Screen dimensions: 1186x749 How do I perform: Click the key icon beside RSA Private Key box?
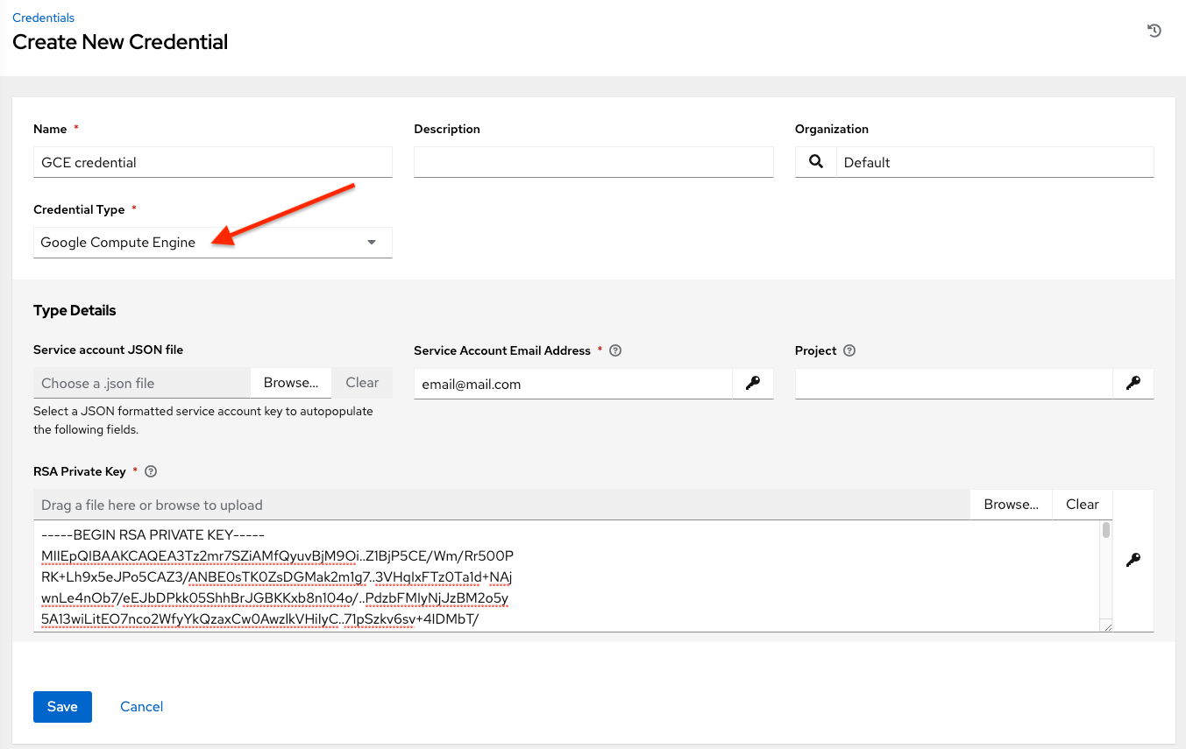click(1133, 560)
